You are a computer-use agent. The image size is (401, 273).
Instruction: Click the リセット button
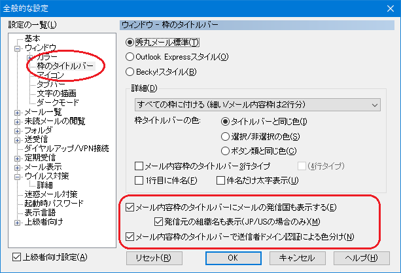(153, 257)
